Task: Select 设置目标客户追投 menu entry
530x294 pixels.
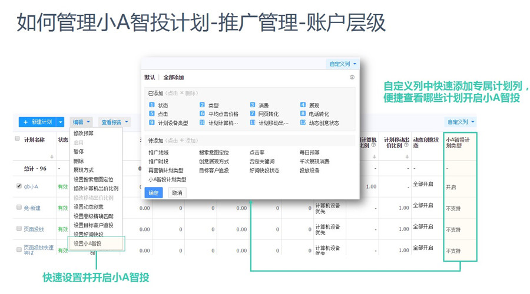Action: (93, 225)
